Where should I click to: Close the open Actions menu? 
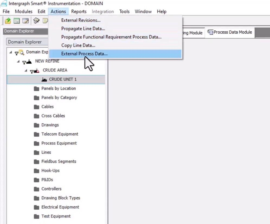pos(58,12)
